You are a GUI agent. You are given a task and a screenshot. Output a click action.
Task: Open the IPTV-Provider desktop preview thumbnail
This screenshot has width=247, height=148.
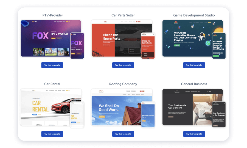coord(46,39)
